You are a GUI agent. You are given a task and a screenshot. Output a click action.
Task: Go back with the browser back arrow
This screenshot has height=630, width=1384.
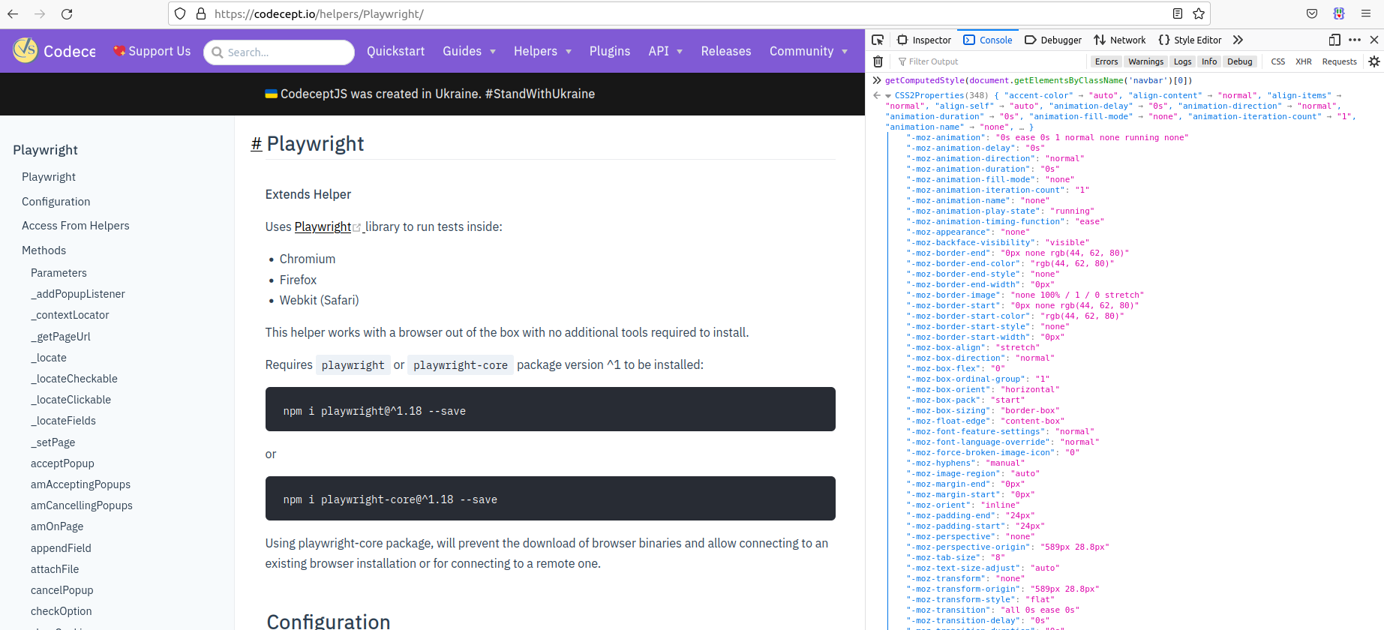13,14
